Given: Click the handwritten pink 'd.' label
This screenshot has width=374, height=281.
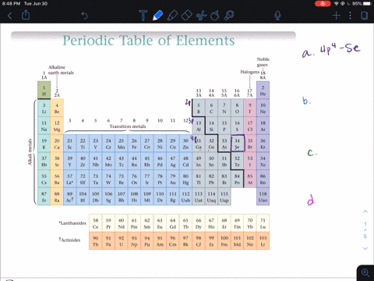Looking at the screenshot, I should click(311, 201).
